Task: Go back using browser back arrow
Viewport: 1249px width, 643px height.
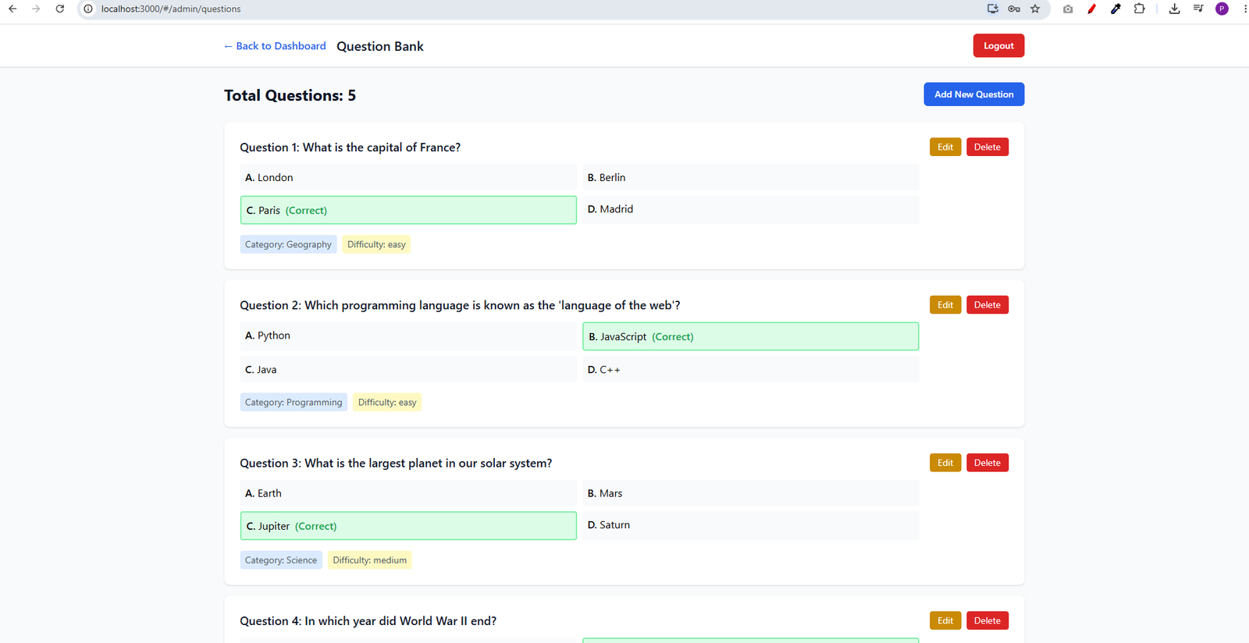Action: 12,9
